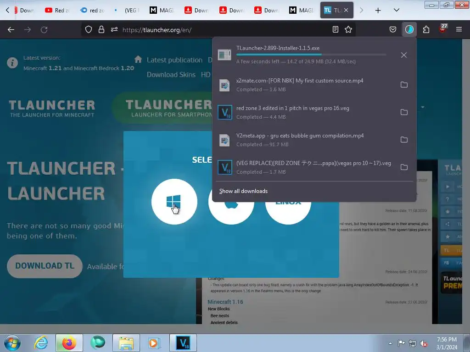Click the 'DOWNLOAD TL' button
Screen dimensions: 470x352
coord(45,266)
